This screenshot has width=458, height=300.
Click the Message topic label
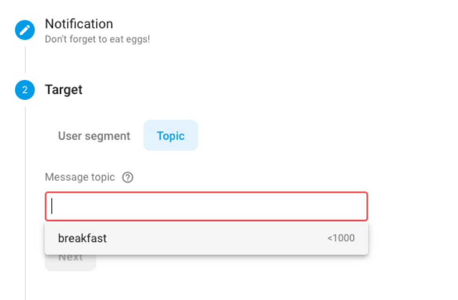point(80,178)
